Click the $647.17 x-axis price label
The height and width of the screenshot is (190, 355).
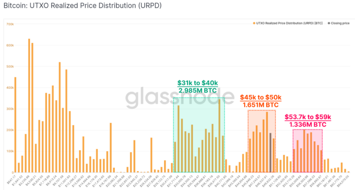[x=11, y=179]
